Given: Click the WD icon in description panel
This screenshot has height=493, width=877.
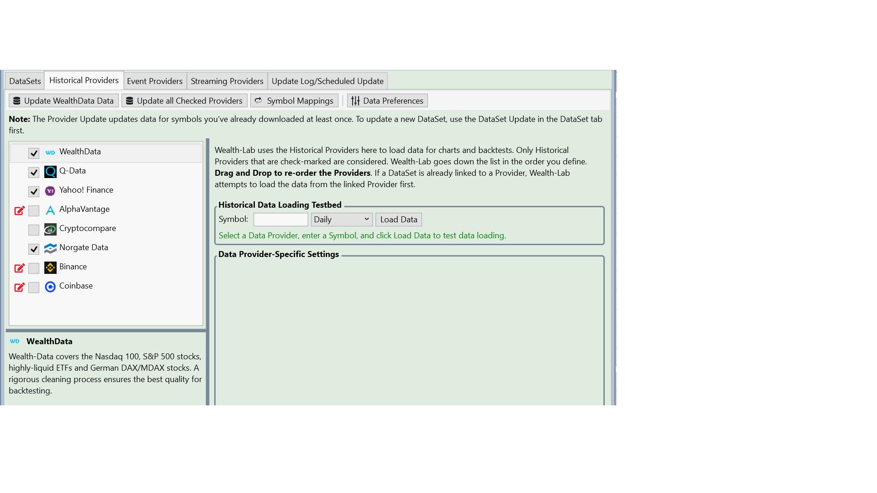Looking at the screenshot, I should (x=15, y=341).
